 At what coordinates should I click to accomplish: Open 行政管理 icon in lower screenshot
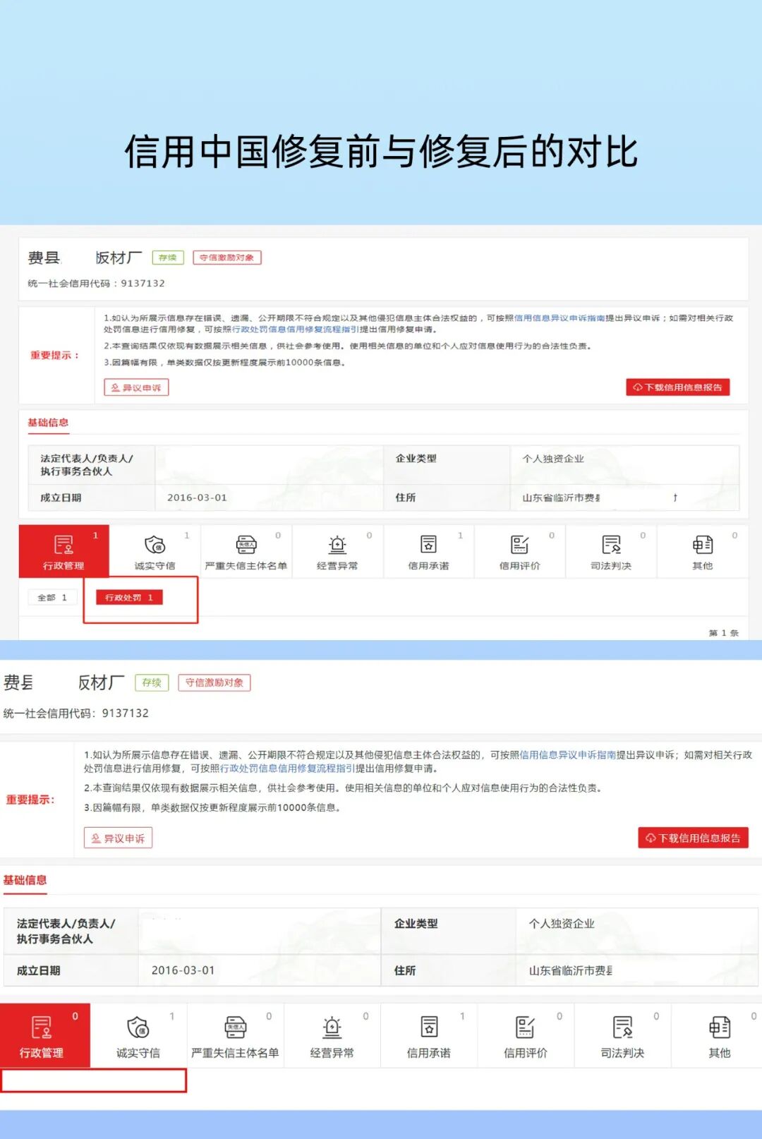[42, 1027]
